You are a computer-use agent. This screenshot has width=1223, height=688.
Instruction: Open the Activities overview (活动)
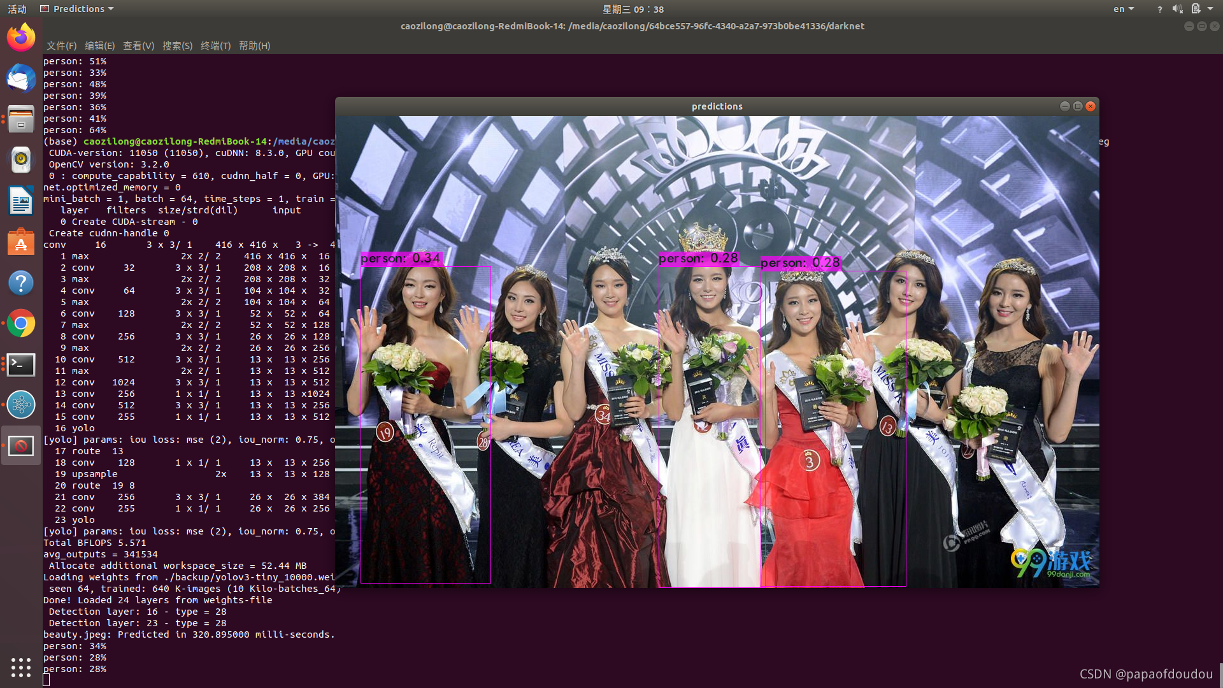pos(17,9)
